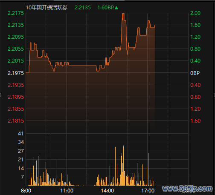This screenshot has height=195, width=215.
Task: Click the tallest volume bar near 41
Action: click(51, 160)
